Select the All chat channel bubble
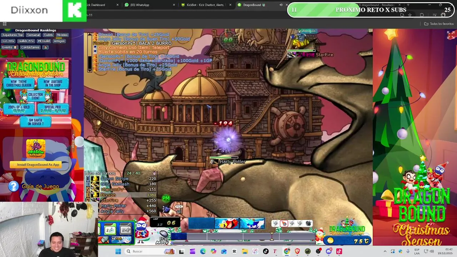Viewport: 457px width, 257px height. tap(179, 209)
